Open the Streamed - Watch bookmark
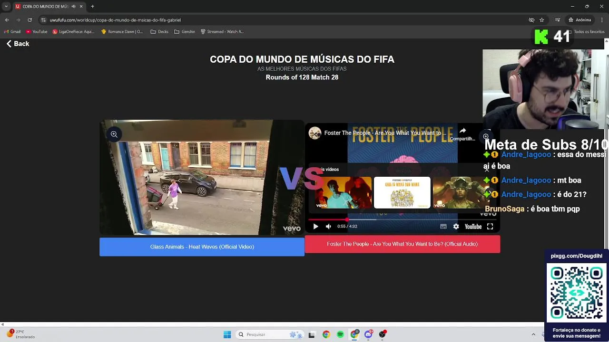 tap(222, 32)
